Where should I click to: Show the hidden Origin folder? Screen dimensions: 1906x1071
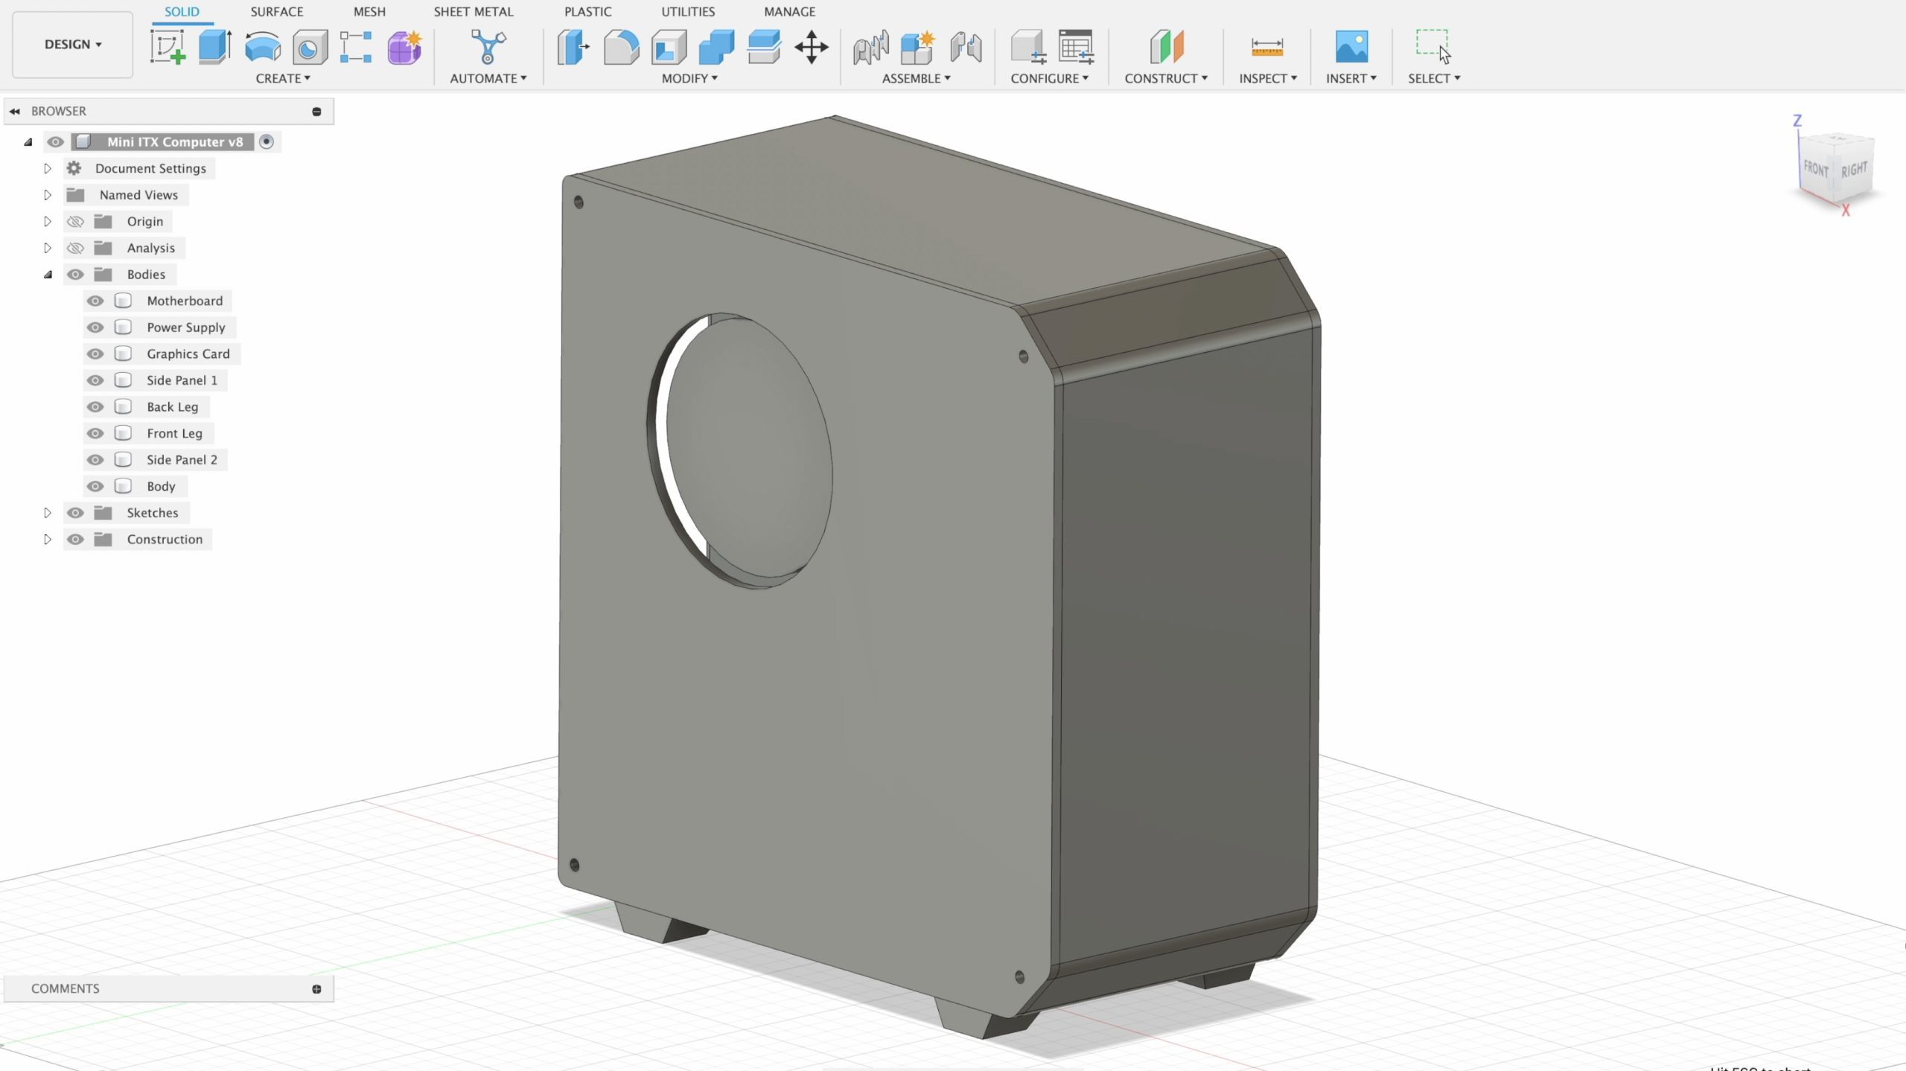75,221
